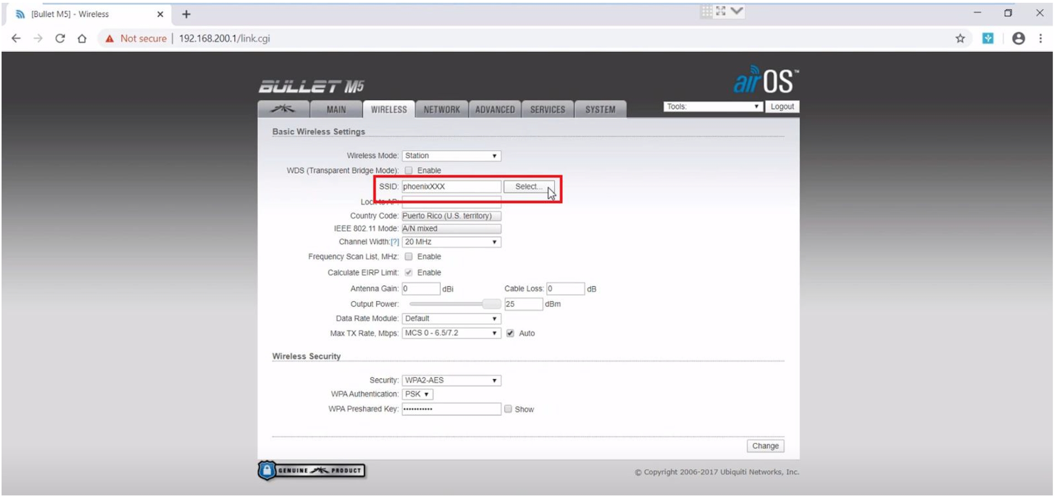The width and height of the screenshot is (1054, 497).
Task: Click the IEEE 802.11 Mode field
Action: [451, 229]
